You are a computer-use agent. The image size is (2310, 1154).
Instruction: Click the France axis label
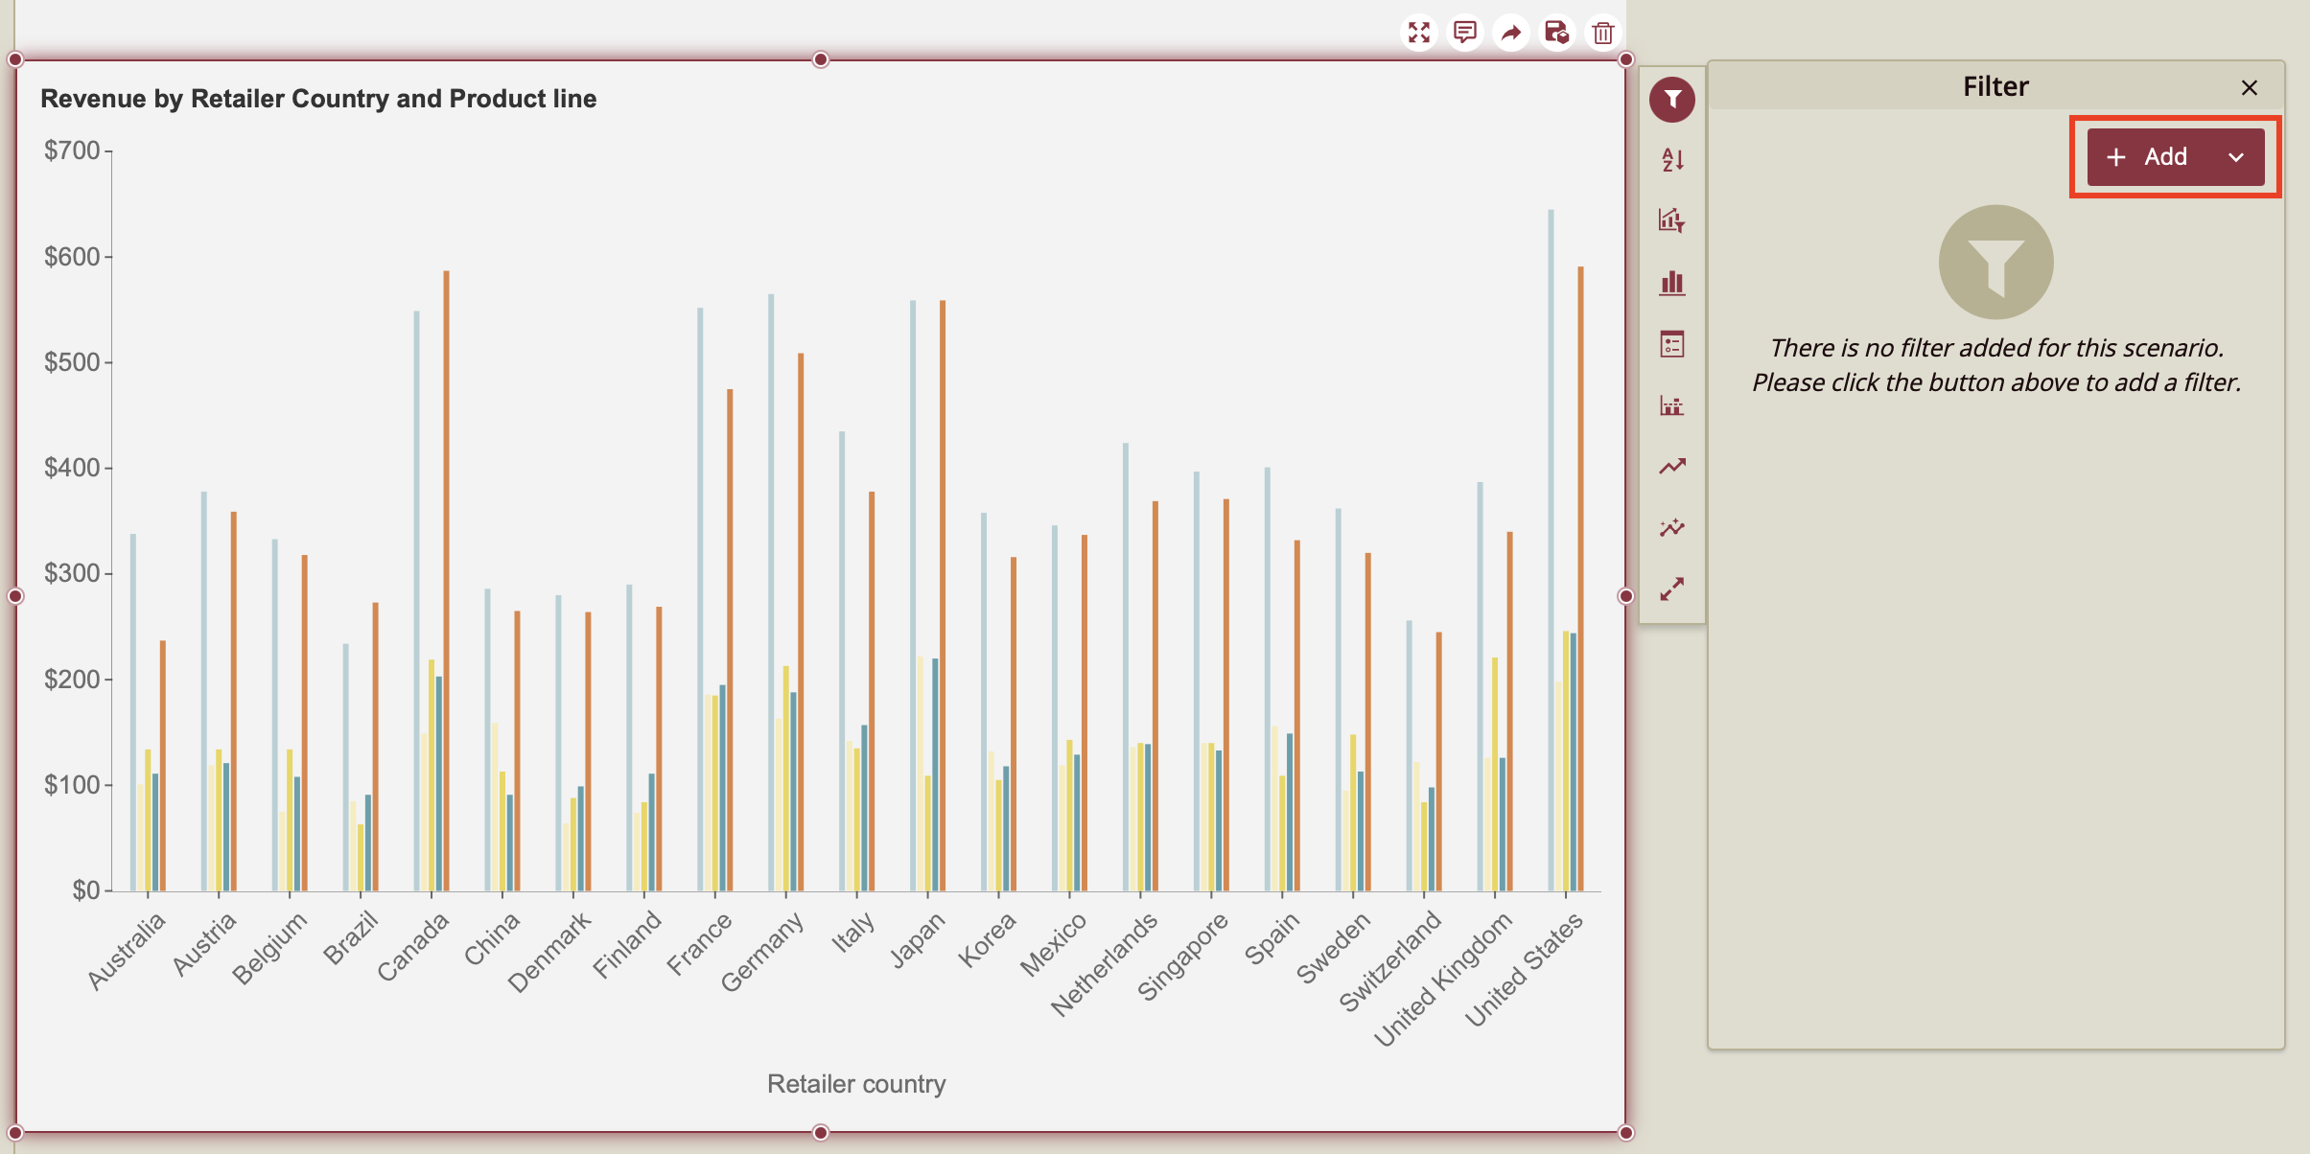pos(700,943)
